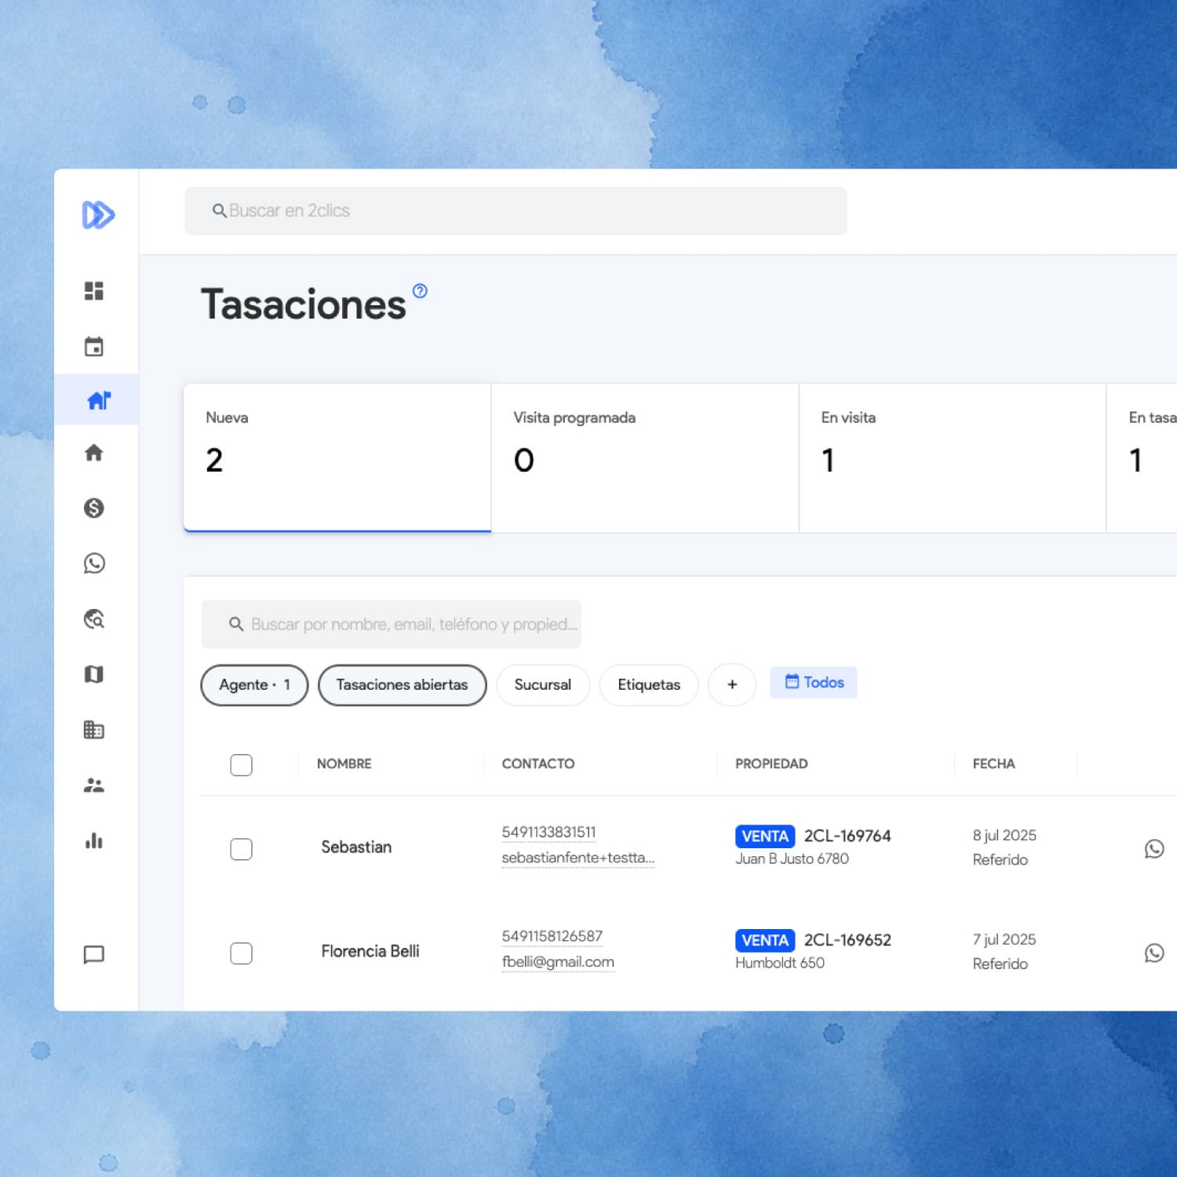This screenshot has width=1177, height=1177.
Task: Open the office building icon in sidebar
Action: [94, 730]
